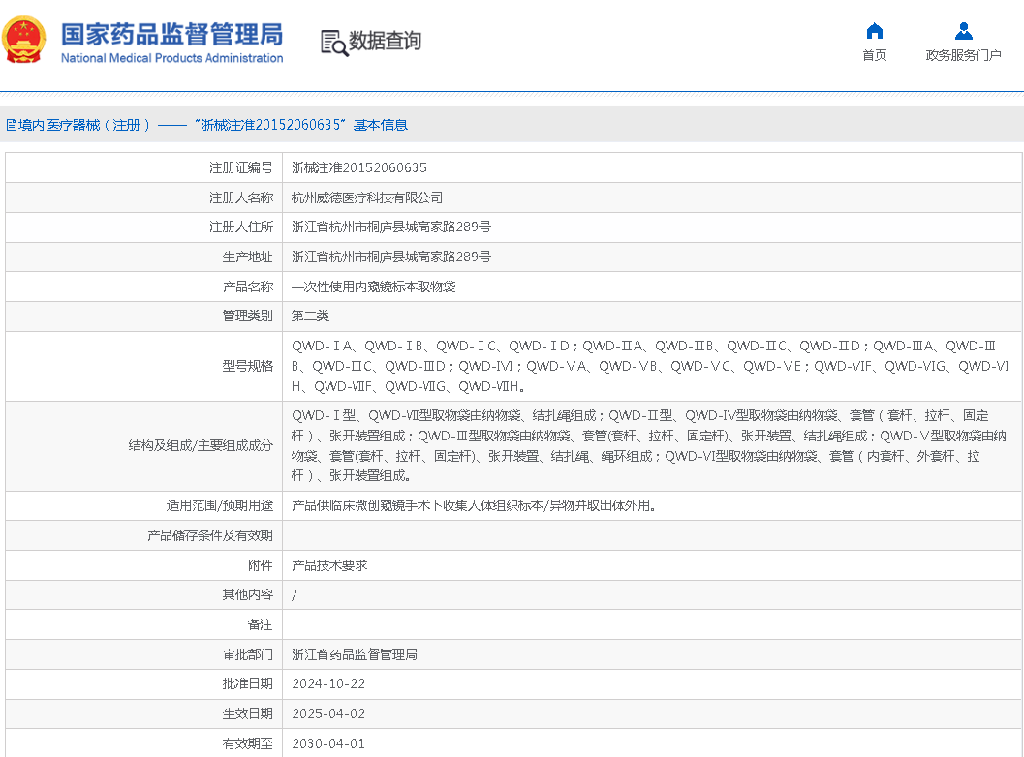Click the small icon before 境内医疗器械
Viewport: 1024px width, 757px height.
[x=11, y=125]
